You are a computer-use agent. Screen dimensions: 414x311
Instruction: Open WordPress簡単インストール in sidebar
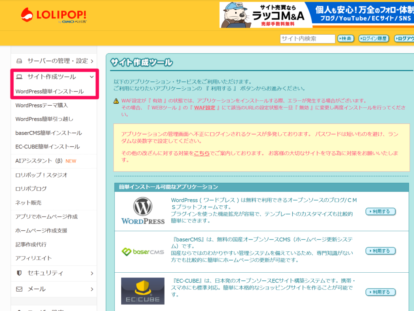pos(49,91)
